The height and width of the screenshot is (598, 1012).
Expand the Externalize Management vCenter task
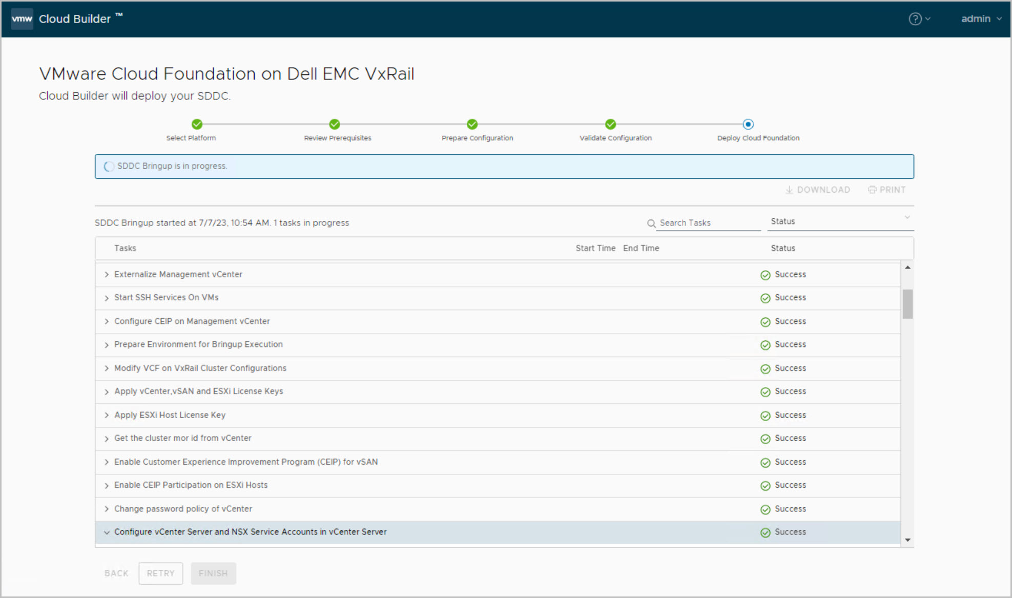[x=107, y=275]
